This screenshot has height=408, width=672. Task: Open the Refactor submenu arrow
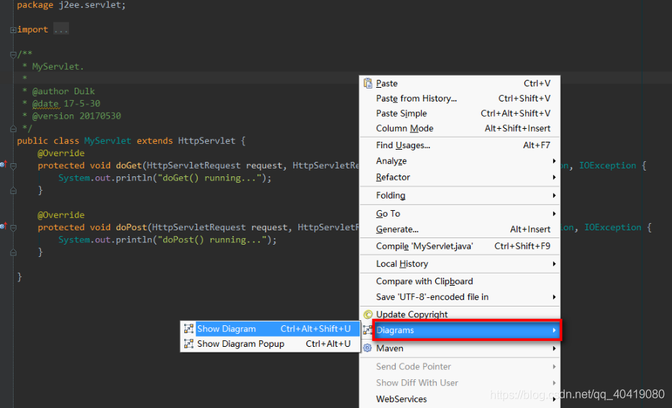[x=554, y=178]
